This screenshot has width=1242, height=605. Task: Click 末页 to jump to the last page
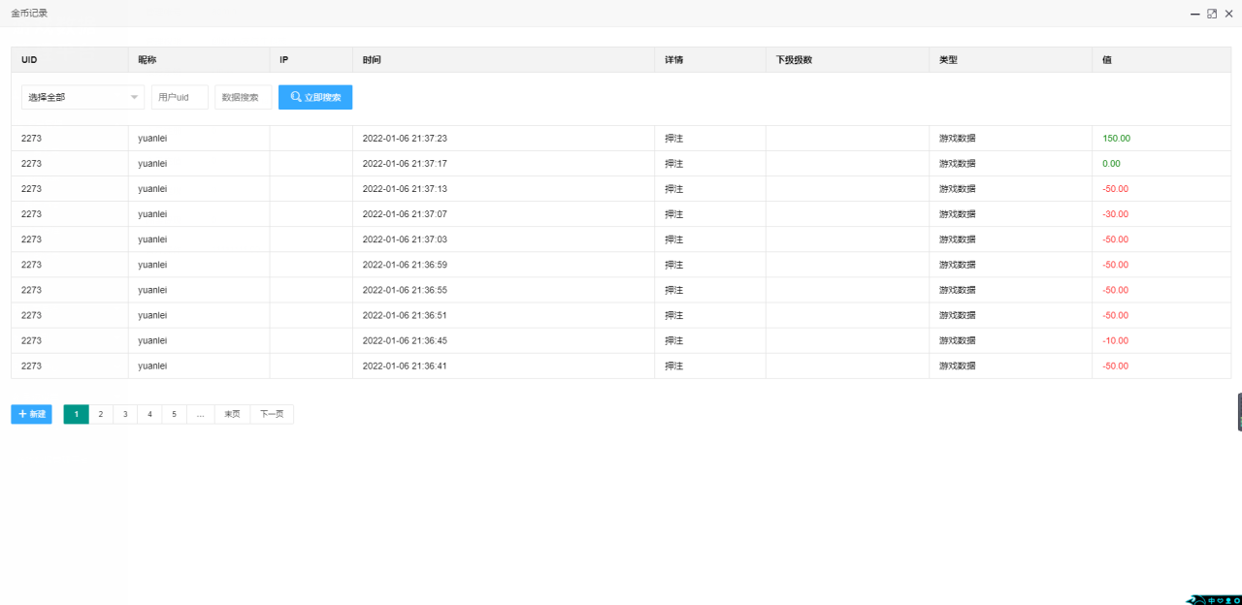click(x=231, y=414)
